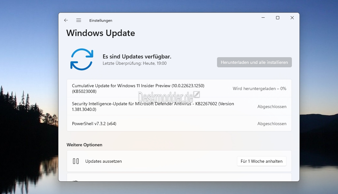Click Herunterladen und alle installieren button

tap(254, 62)
